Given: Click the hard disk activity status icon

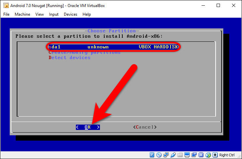Looking at the screenshot, I should 152,155.
